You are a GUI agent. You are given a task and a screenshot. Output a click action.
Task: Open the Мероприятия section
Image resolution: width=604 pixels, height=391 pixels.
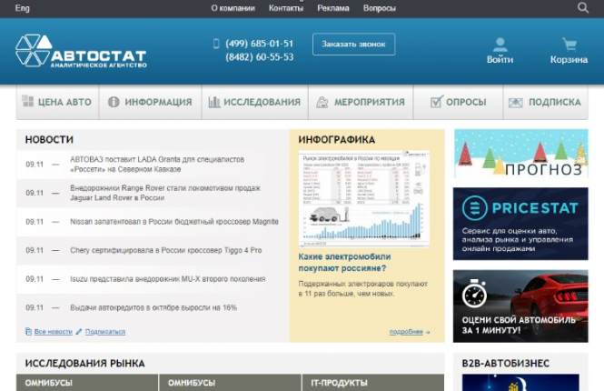[361, 103]
